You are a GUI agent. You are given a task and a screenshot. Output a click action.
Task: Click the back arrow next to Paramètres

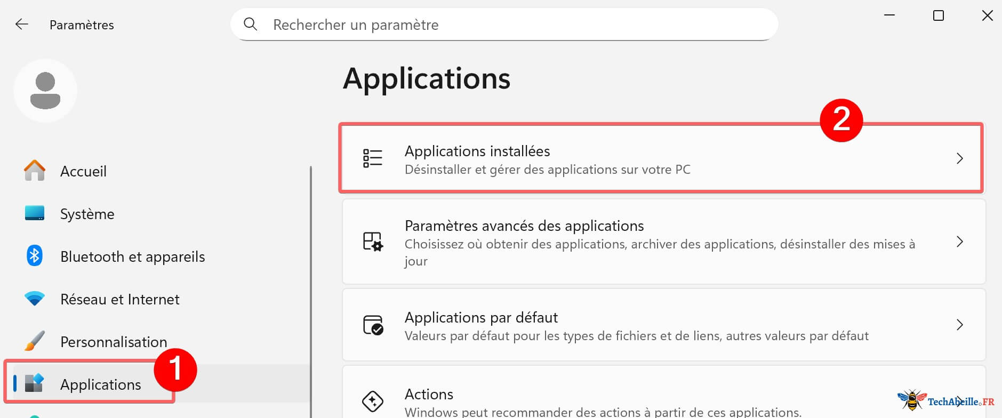point(22,25)
